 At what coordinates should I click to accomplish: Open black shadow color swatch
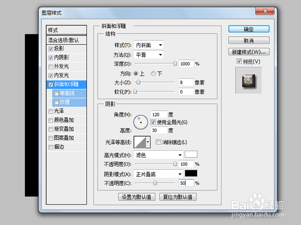pyautogui.click(x=191, y=173)
